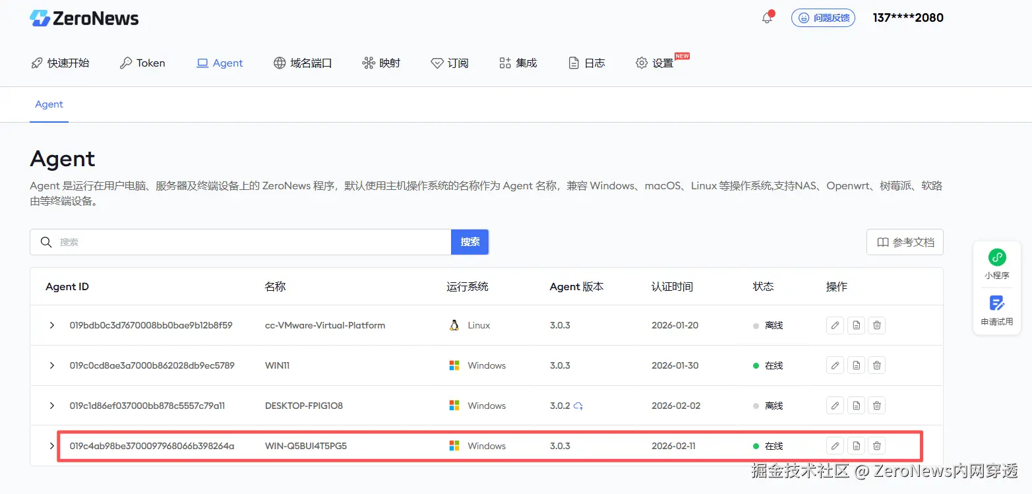
Task: Select Agent ID 019c4ab98be3700097968066b398264a
Action: (x=152, y=446)
